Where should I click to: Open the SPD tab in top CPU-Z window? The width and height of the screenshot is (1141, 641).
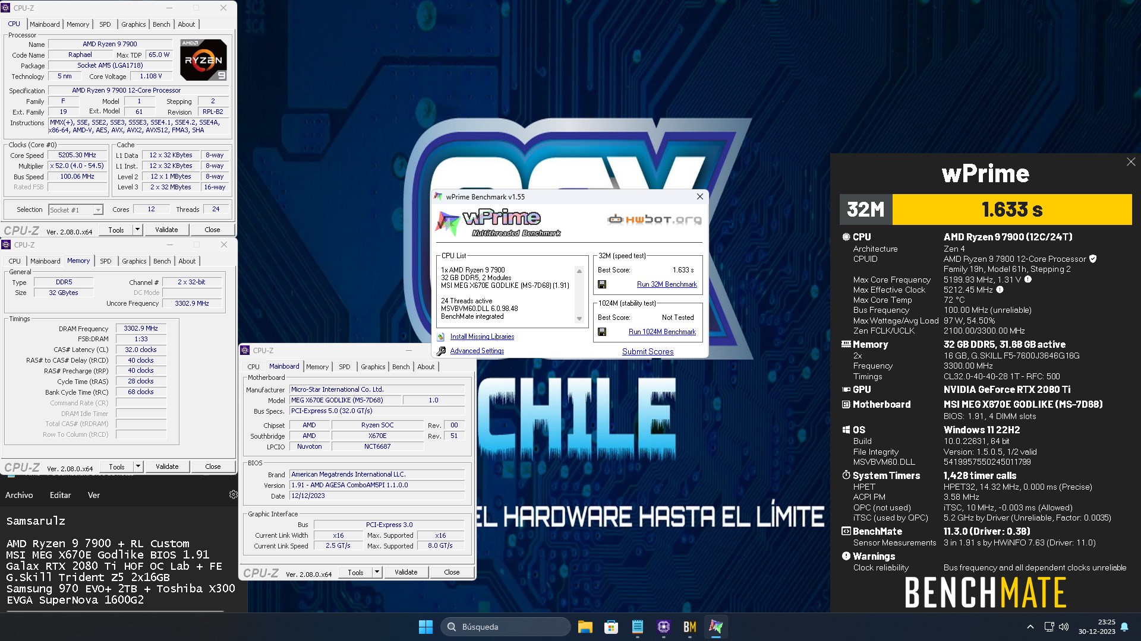point(105,24)
